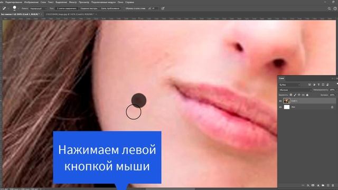Lock position move icon
Image resolution: width=338 pixels, height=190 pixels.
tap(299, 95)
